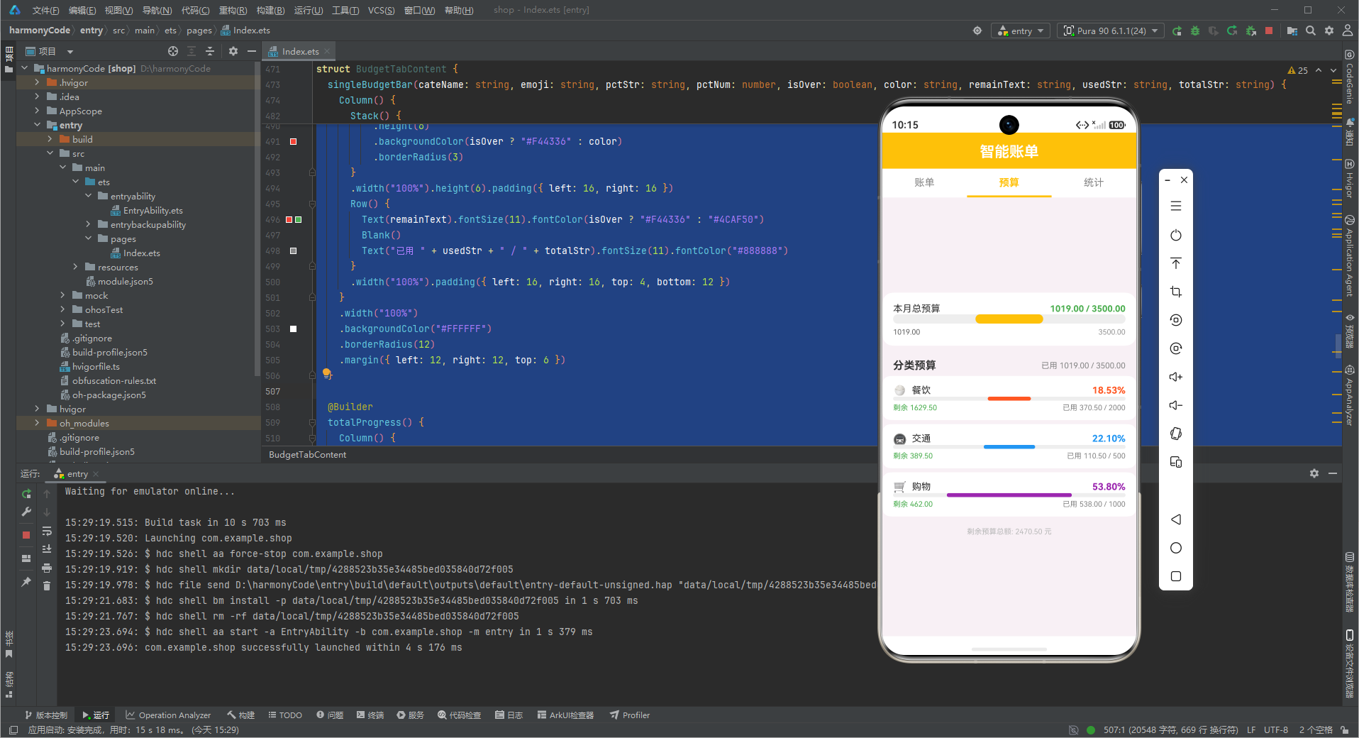This screenshot has height=738, width=1359.
Task: Open Search Everywhere magnifier in top toolbar
Action: tap(1311, 31)
